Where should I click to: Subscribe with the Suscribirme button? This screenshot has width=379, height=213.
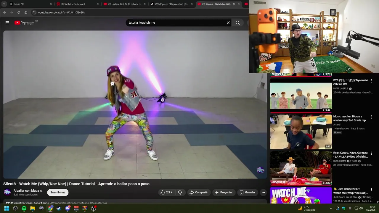tap(58, 192)
